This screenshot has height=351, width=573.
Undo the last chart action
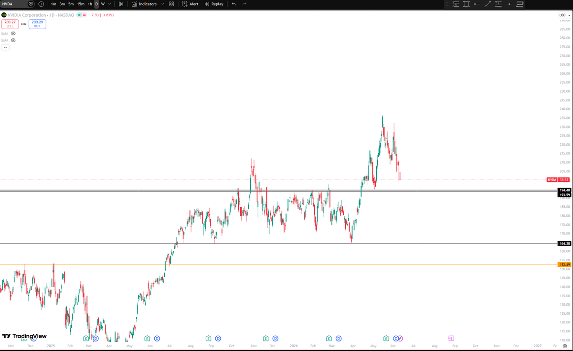[233, 4]
